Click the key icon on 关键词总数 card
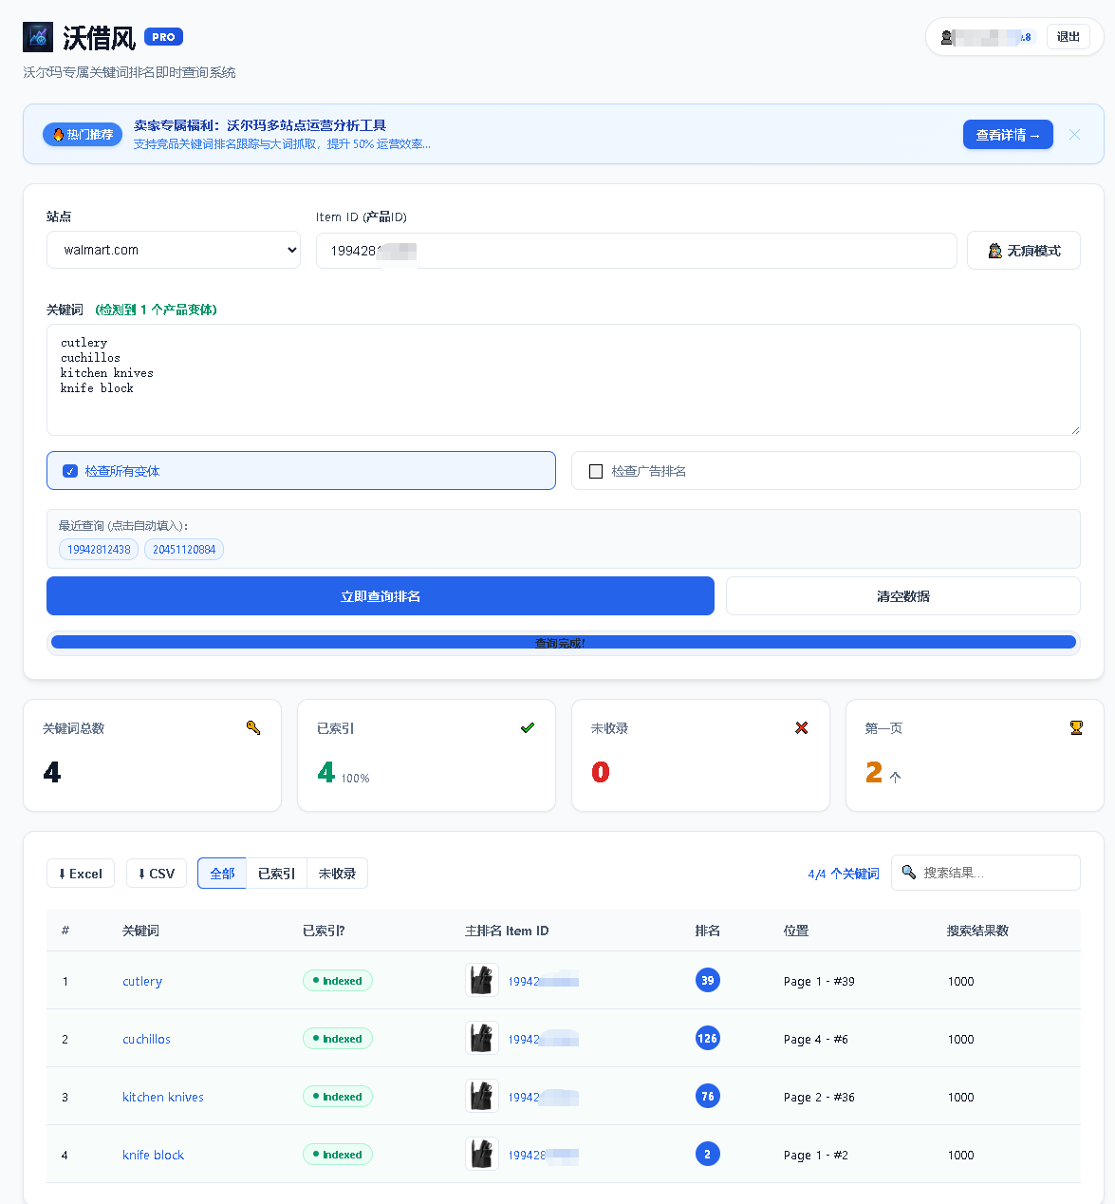Screen dimensions: 1115x1204 tap(253, 728)
